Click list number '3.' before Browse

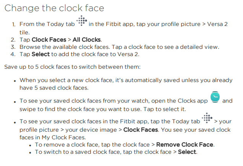pyautogui.click(x=13, y=47)
